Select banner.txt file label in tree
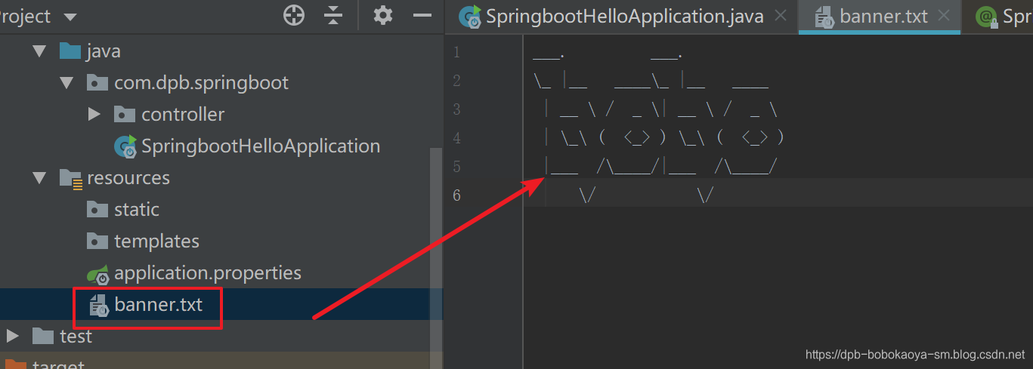Image resolution: width=1033 pixels, height=369 pixels. pyautogui.click(x=158, y=305)
